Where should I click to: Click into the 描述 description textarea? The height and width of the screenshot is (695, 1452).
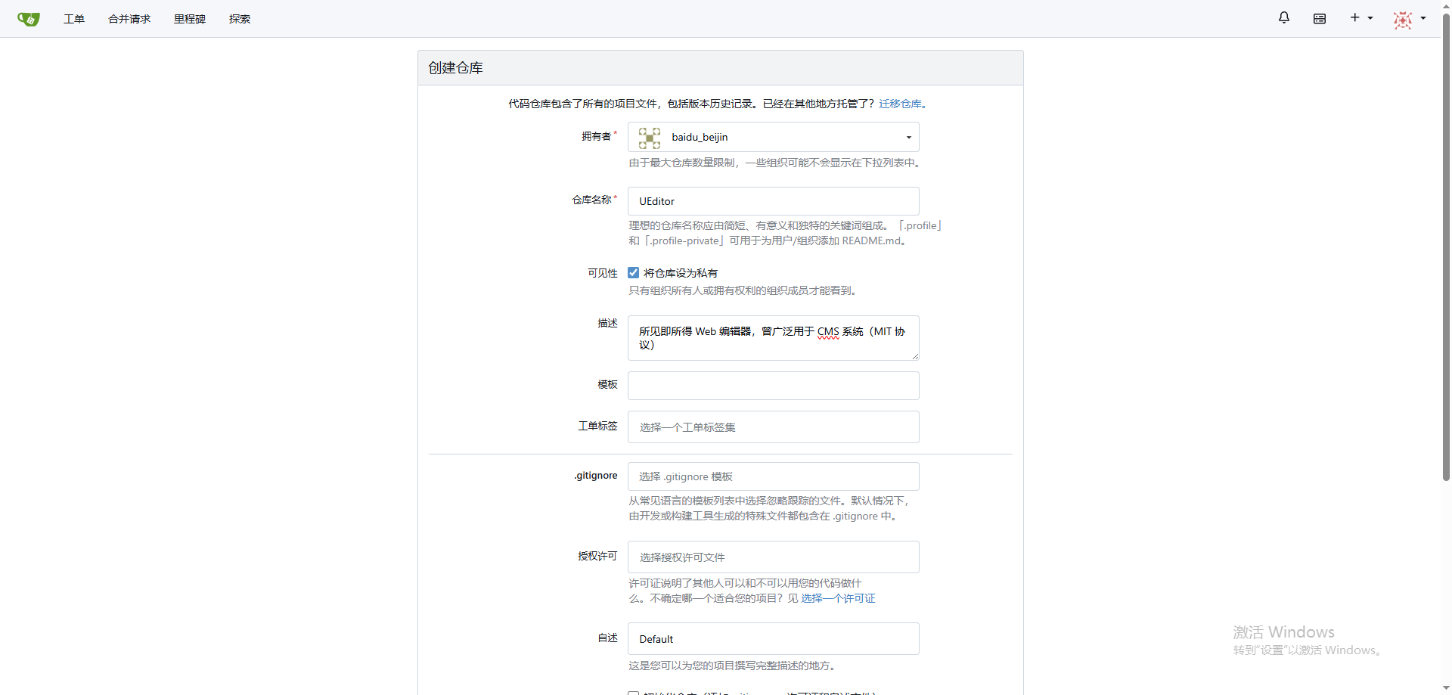tap(773, 338)
